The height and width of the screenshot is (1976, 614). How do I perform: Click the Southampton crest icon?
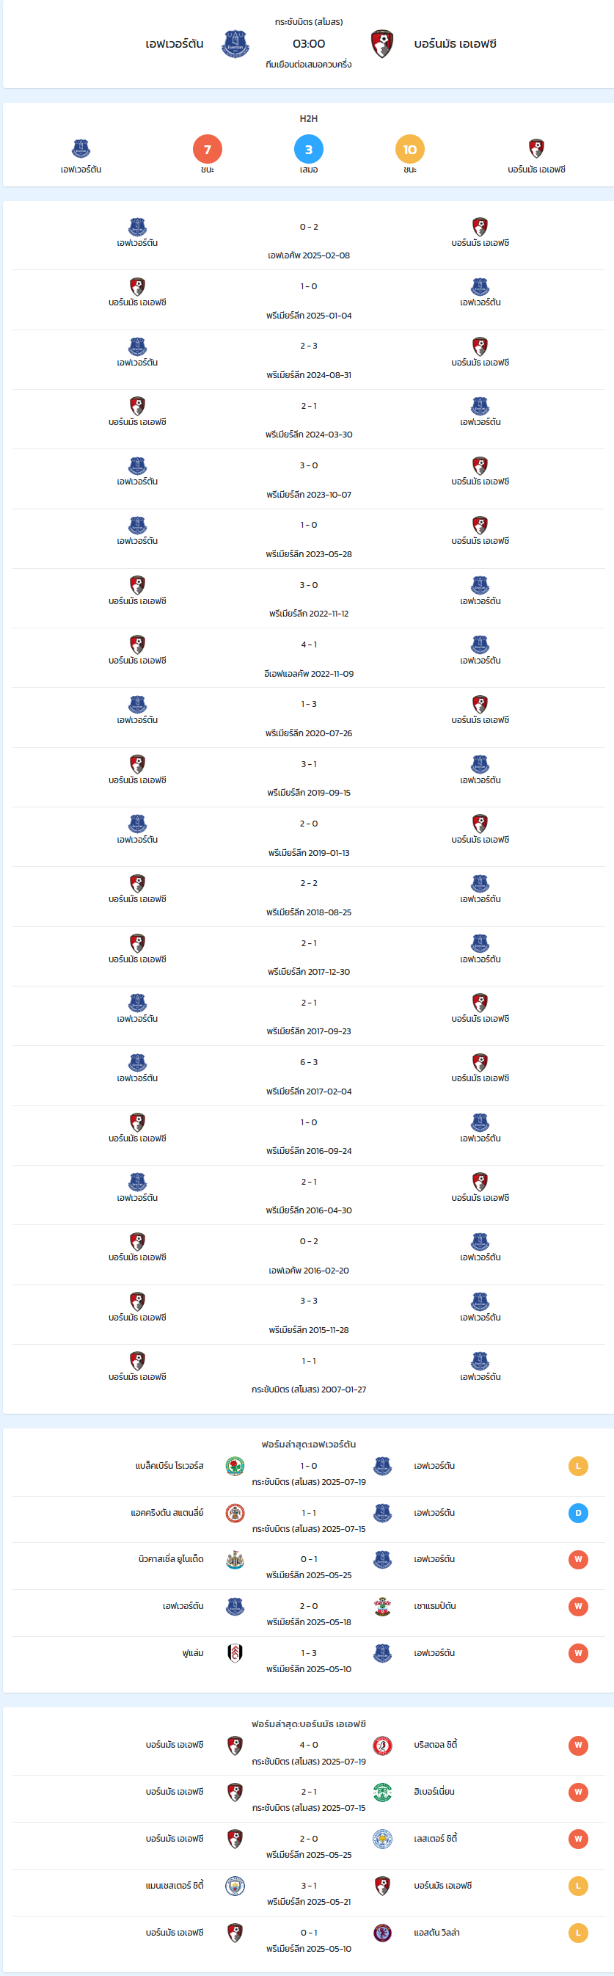tap(381, 1606)
